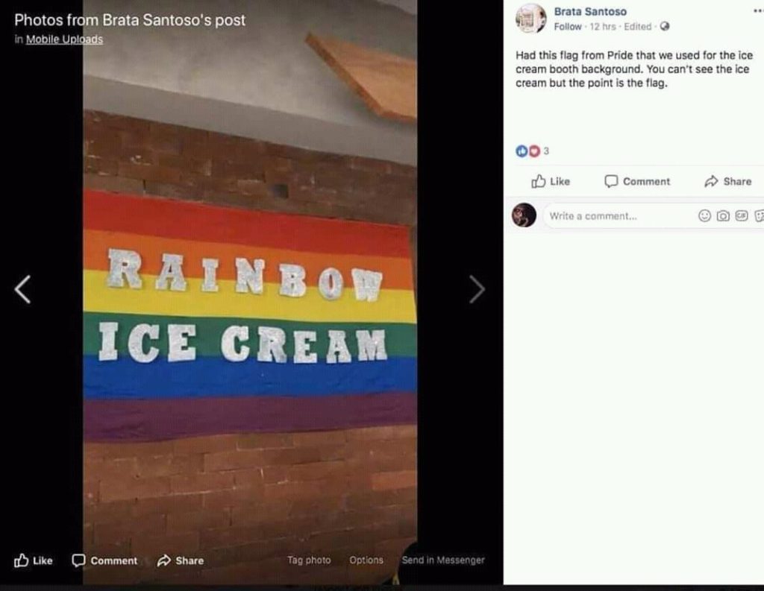Like the post in right panel

coord(550,181)
